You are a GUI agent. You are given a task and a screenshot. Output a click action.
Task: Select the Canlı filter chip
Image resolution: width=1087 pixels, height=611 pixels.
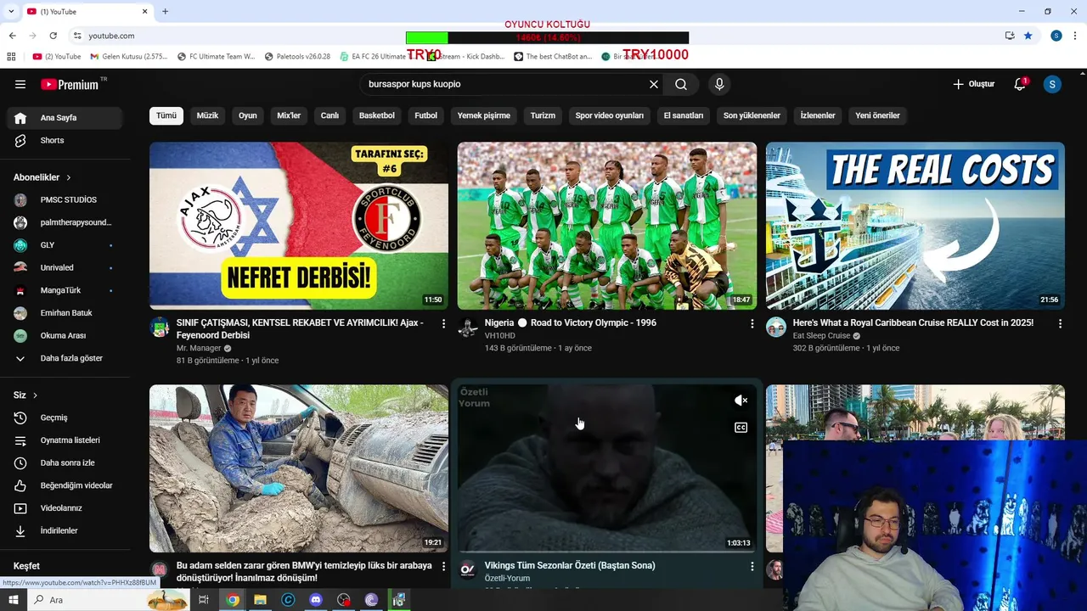click(329, 115)
